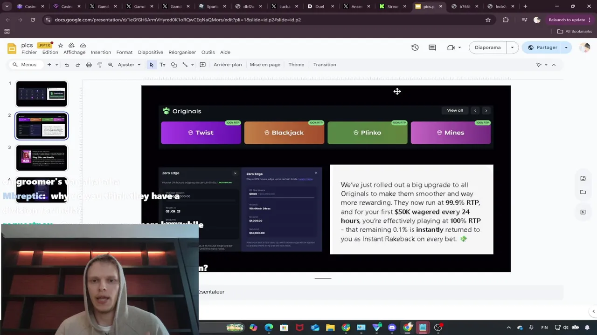The width and height of the screenshot is (597, 335).
Task: Open the Insertion menu
Action: [x=101, y=52]
